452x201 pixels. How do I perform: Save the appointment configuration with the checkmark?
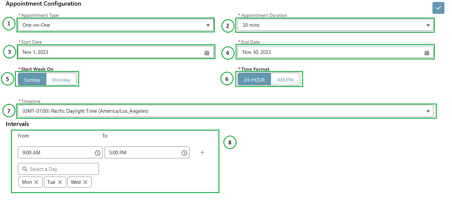pyautogui.click(x=438, y=8)
